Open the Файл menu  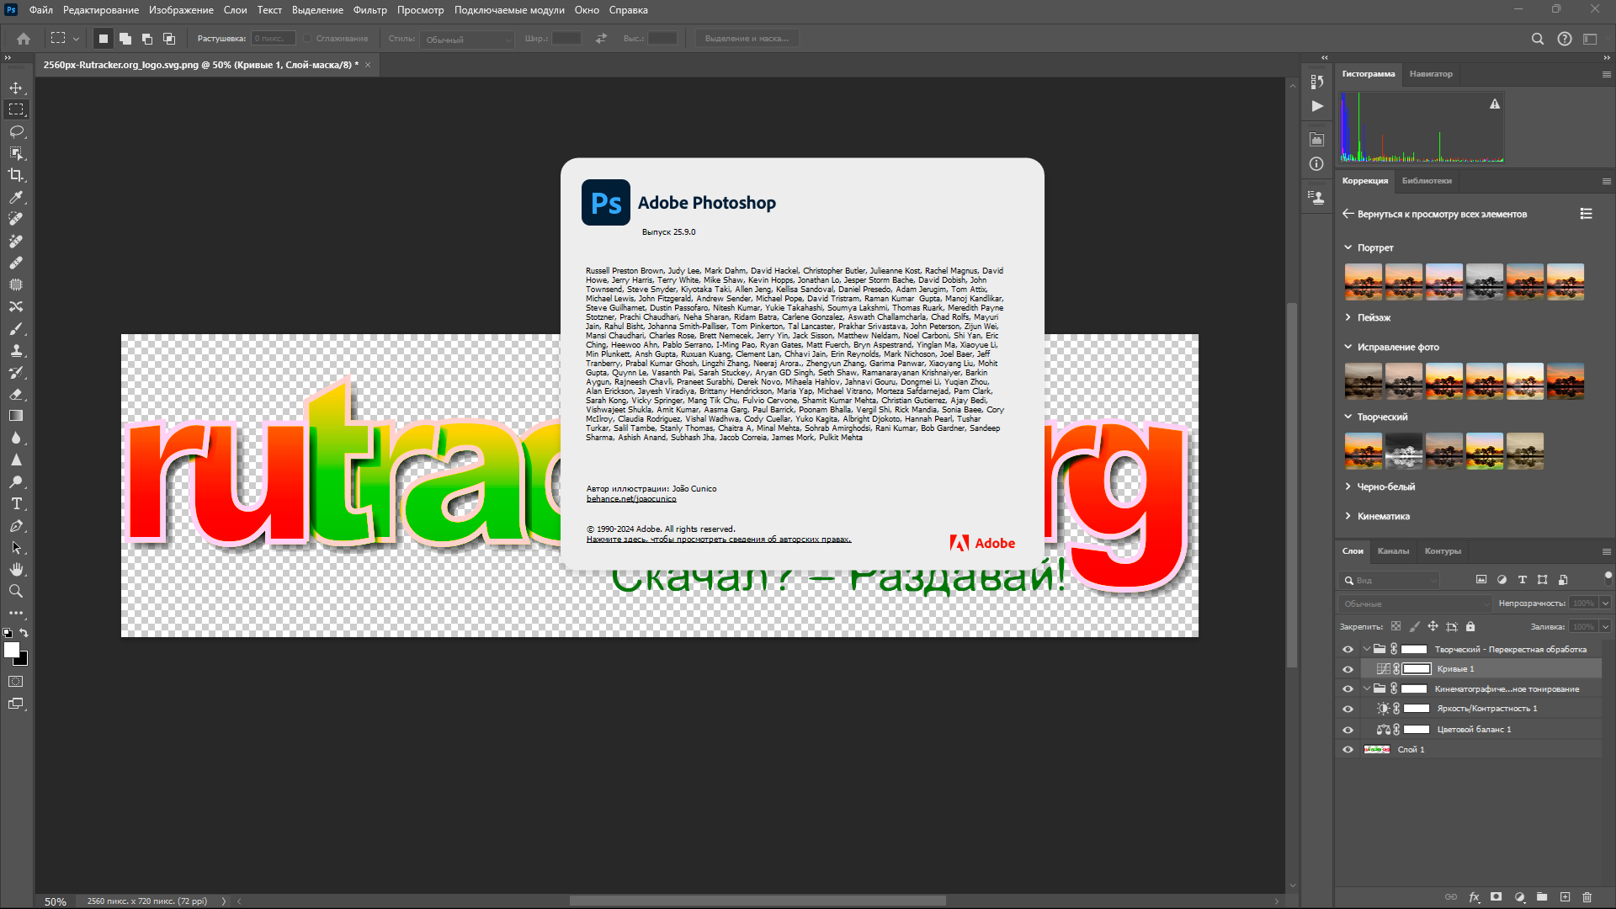[x=40, y=10]
